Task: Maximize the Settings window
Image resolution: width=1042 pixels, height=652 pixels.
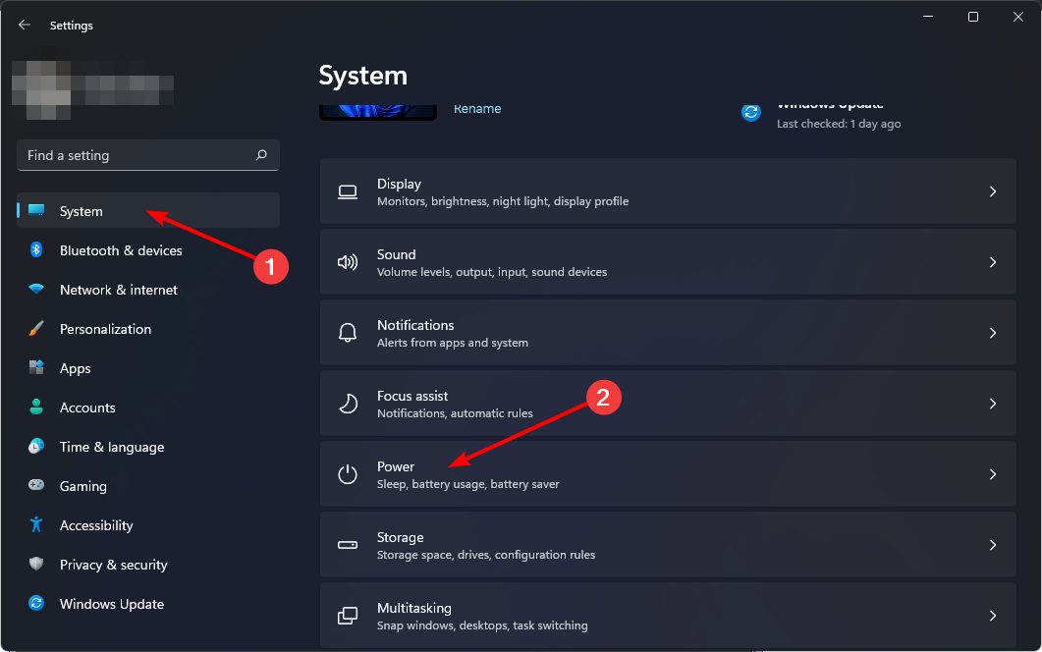Action: click(973, 17)
